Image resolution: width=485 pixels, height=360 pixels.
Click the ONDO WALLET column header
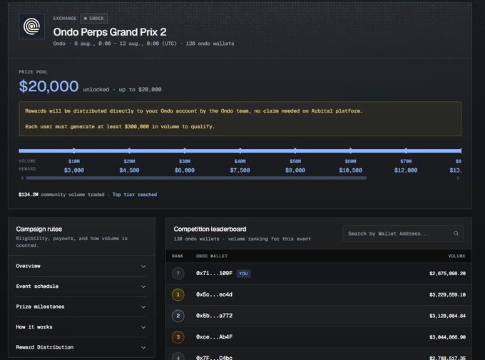212,256
